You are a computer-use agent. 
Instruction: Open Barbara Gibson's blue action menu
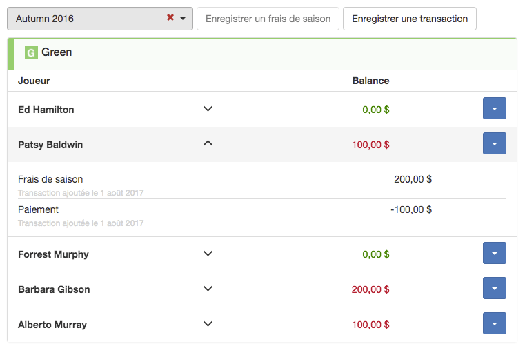point(494,288)
